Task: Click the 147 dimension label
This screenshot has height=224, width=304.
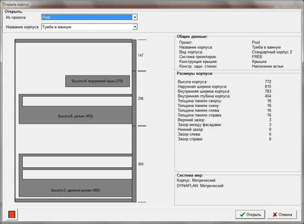Action: coord(141,55)
